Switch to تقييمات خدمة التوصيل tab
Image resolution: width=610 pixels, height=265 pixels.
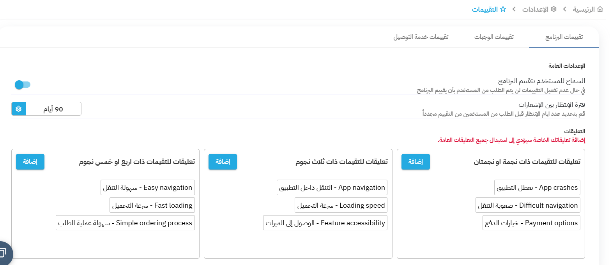coord(421,37)
